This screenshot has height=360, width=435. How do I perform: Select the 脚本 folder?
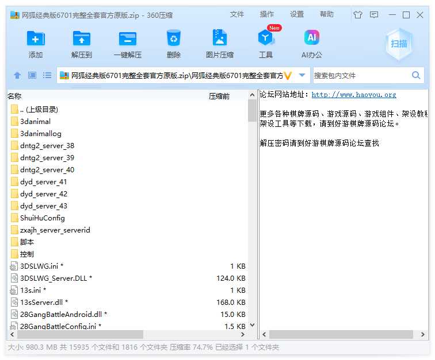click(27, 242)
